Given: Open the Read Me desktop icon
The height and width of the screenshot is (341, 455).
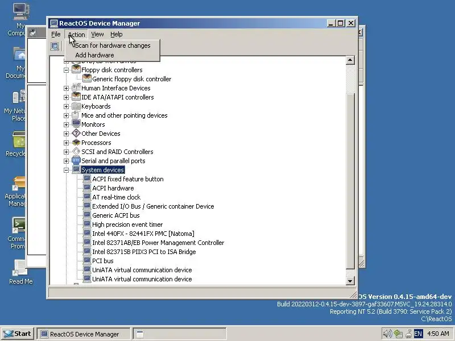Looking at the screenshot, I should [x=20, y=272].
